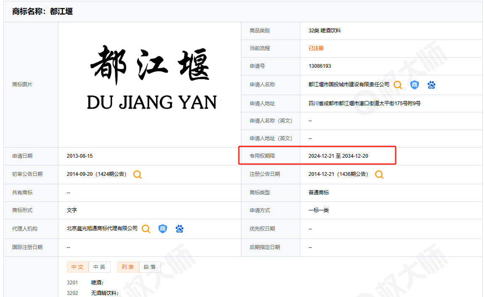Select application number 13086193
This screenshot has width=484, height=297.
tap(320, 66)
